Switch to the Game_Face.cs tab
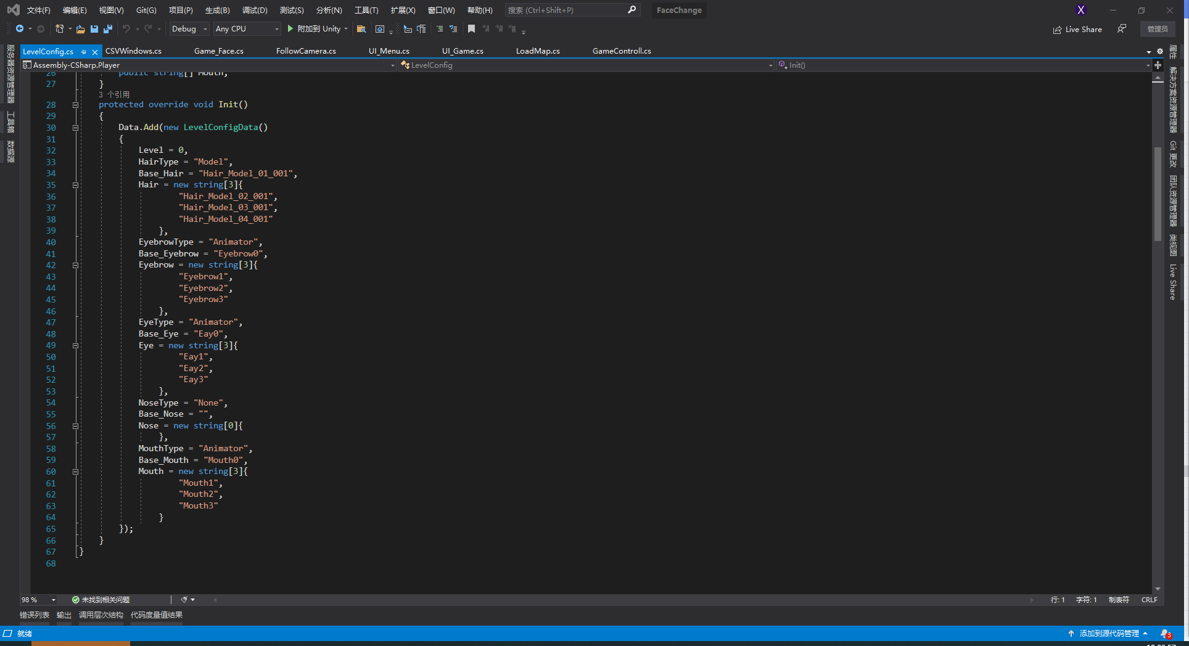Image resolution: width=1189 pixels, height=646 pixels. (x=219, y=51)
